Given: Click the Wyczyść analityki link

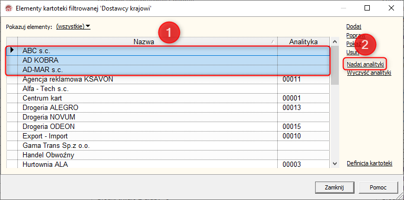Looking at the screenshot, I should click(x=369, y=73).
